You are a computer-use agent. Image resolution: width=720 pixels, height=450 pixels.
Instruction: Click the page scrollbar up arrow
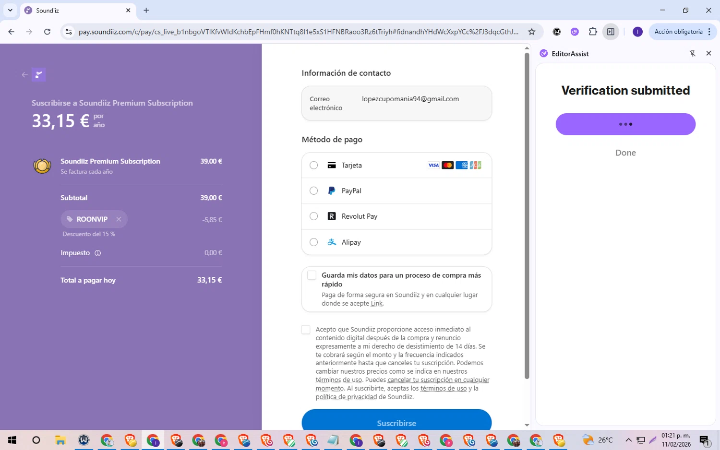pyautogui.click(x=527, y=48)
